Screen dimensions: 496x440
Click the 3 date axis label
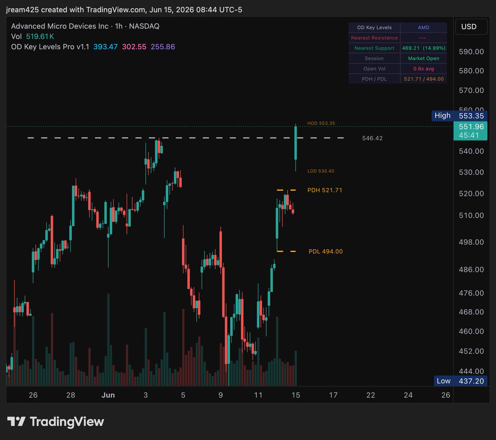(145, 395)
